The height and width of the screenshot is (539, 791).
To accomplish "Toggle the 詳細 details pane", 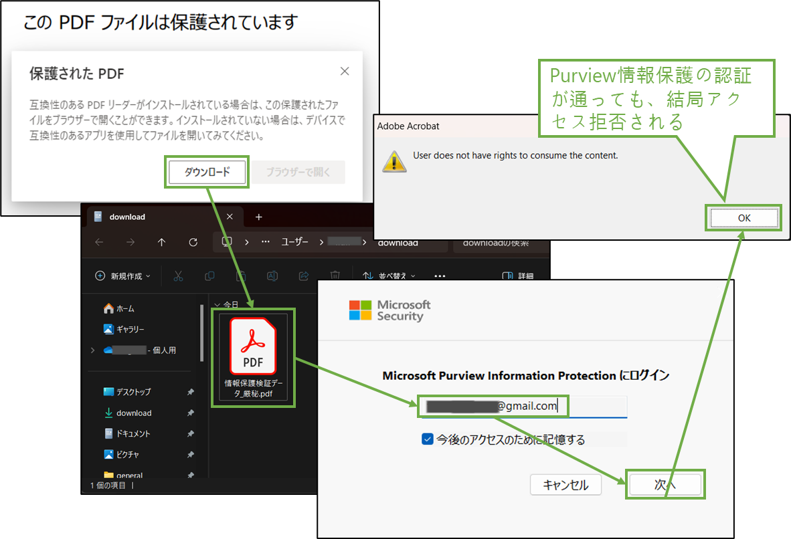I will point(517,276).
